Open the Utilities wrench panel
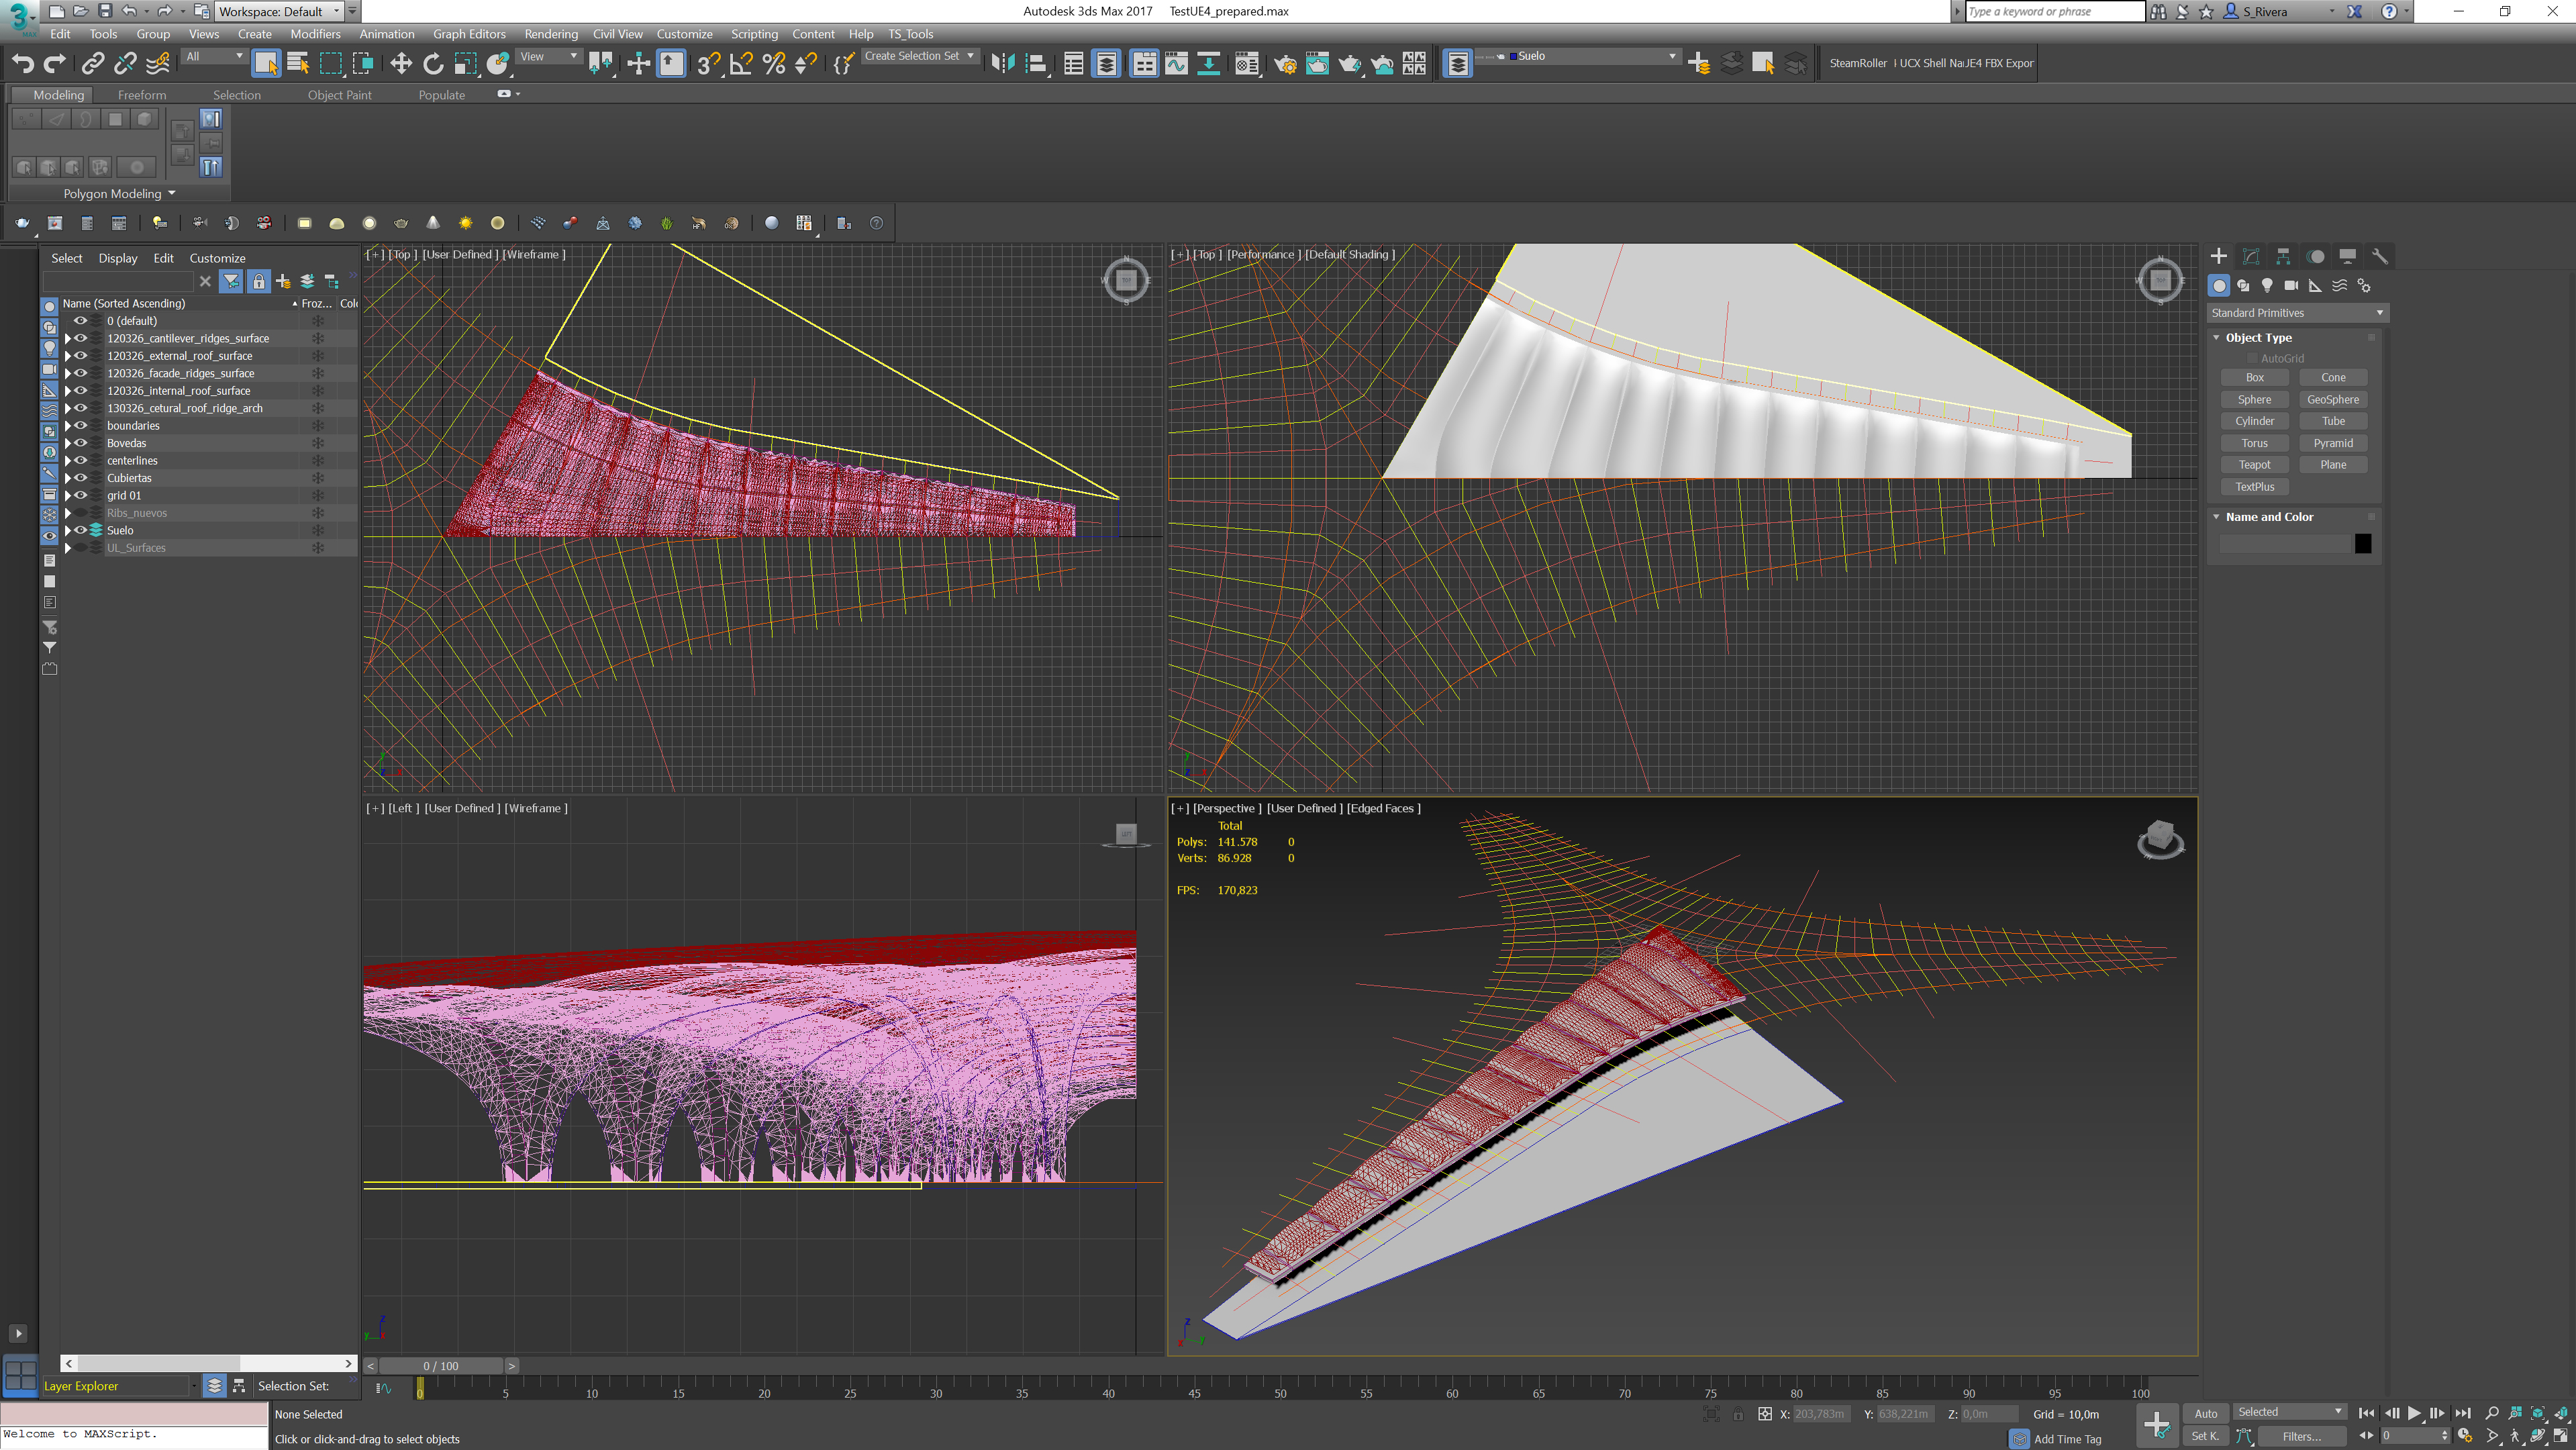The width and height of the screenshot is (2576, 1450). click(x=2379, y=256)
